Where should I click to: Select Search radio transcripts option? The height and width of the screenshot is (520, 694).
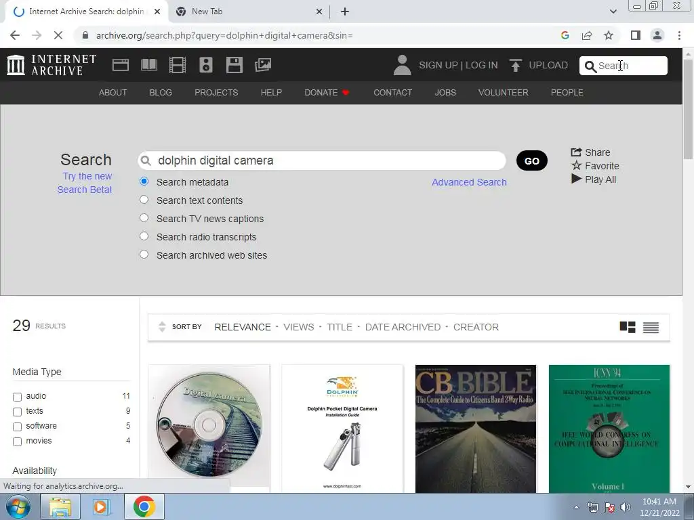coord(144,236)
